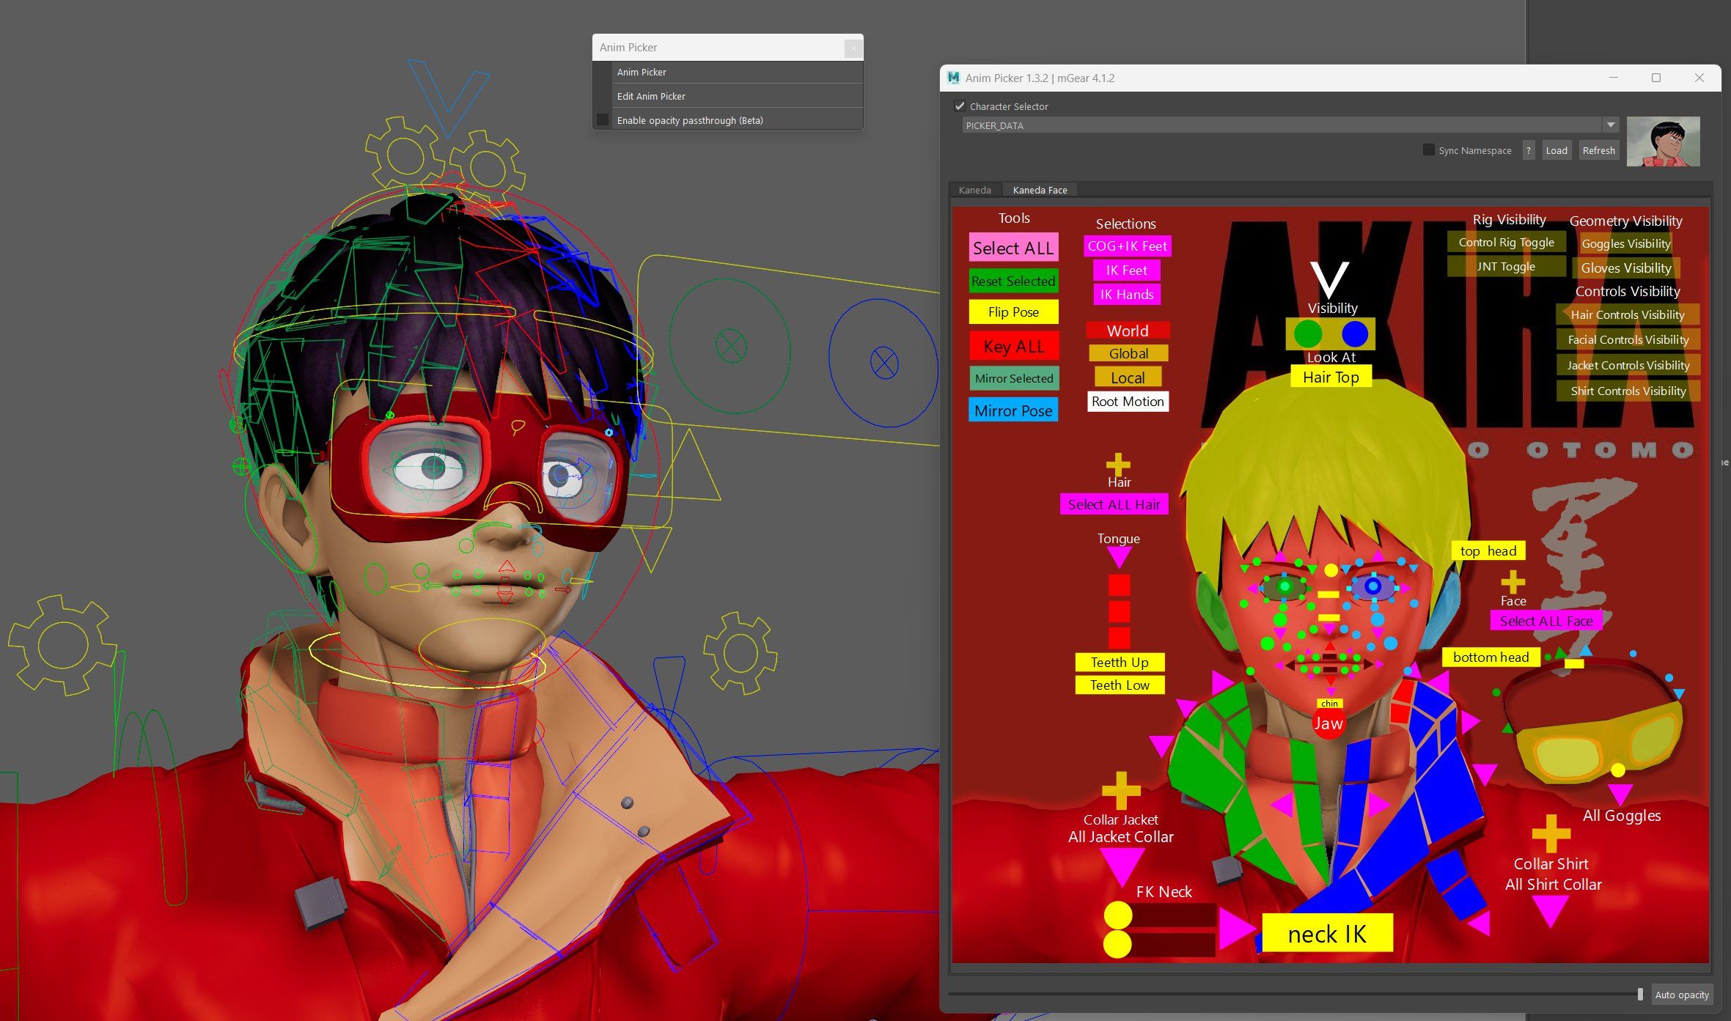This screenshot has width=1731, height=1021.
Task: Open the PICKER_DATA character dropdown
Action: (x=1610, y=125)
